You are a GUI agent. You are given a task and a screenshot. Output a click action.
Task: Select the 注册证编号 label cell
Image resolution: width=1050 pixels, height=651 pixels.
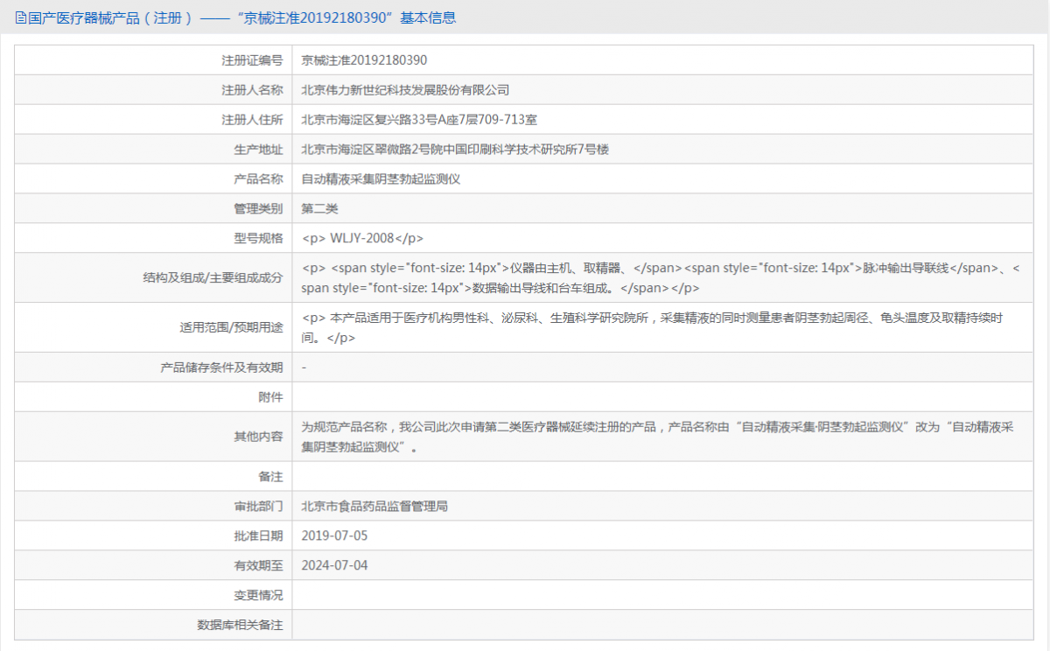coord(153,60)
